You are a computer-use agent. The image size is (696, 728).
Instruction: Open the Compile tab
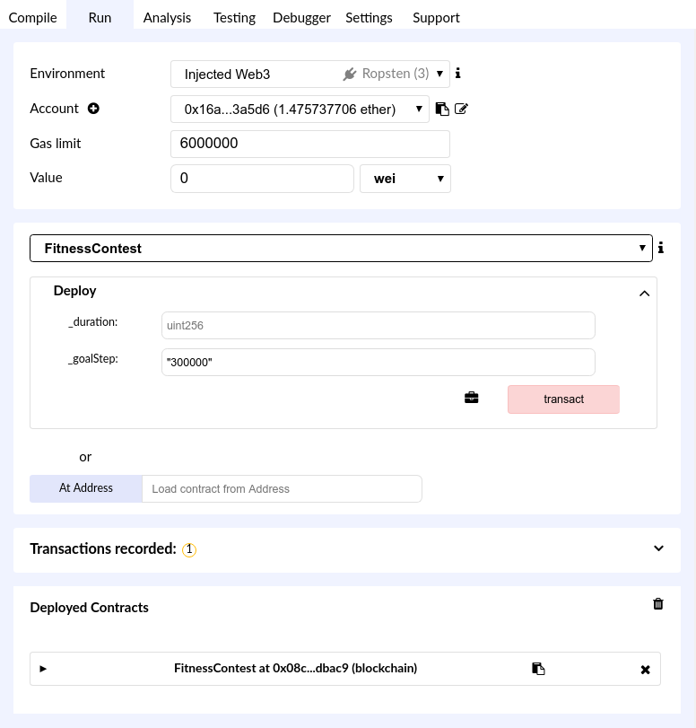33,18
